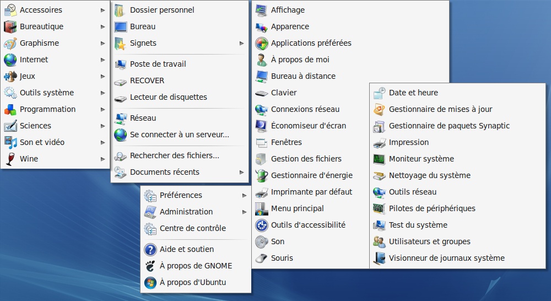Click the Utilisateurs et groupes icon
551x301 pixels.
point(379,241)
